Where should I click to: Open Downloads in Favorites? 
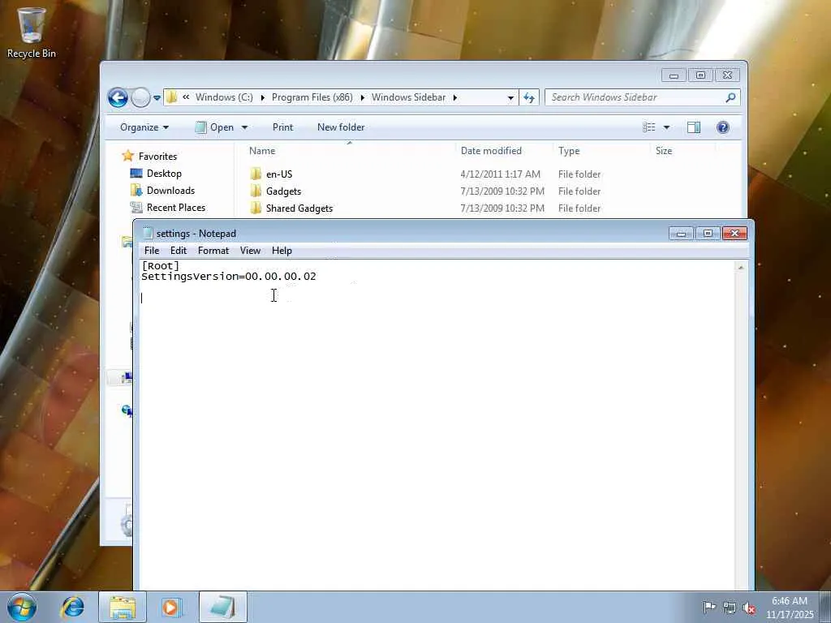170,190
